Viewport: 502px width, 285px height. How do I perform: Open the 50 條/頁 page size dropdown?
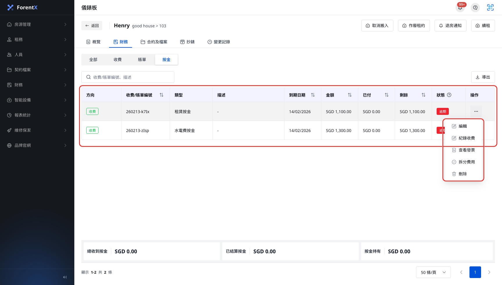pos(433,272)
